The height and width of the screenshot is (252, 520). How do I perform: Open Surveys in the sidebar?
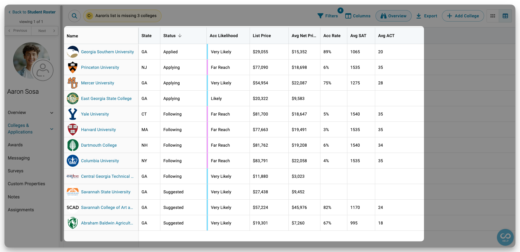pyautogui.click(x=16, y=171)
